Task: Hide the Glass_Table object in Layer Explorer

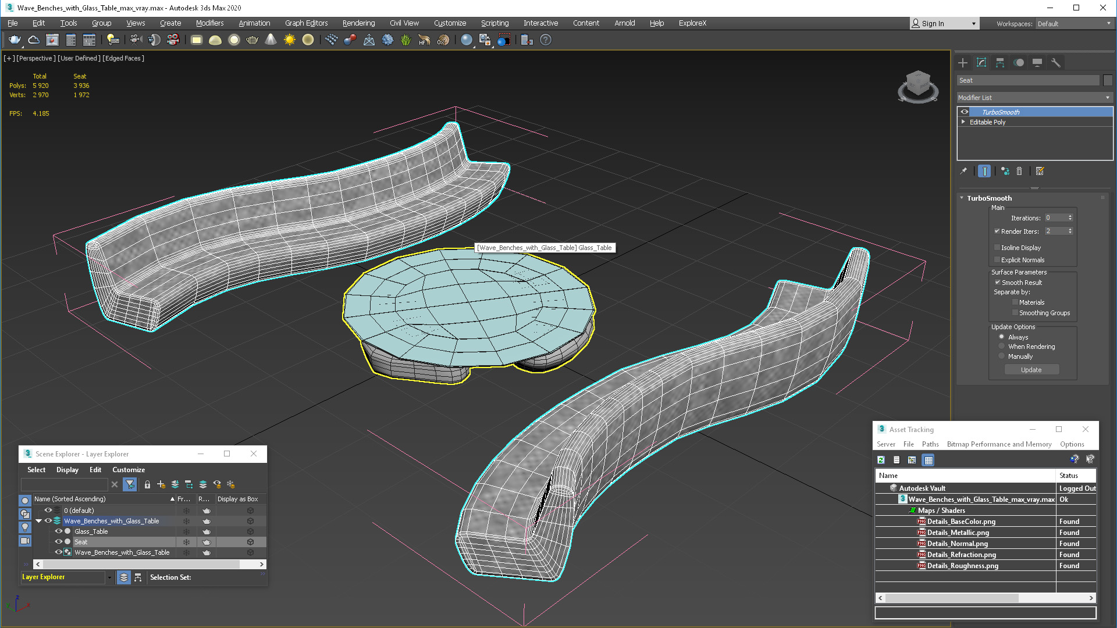Action: (59, 531)
